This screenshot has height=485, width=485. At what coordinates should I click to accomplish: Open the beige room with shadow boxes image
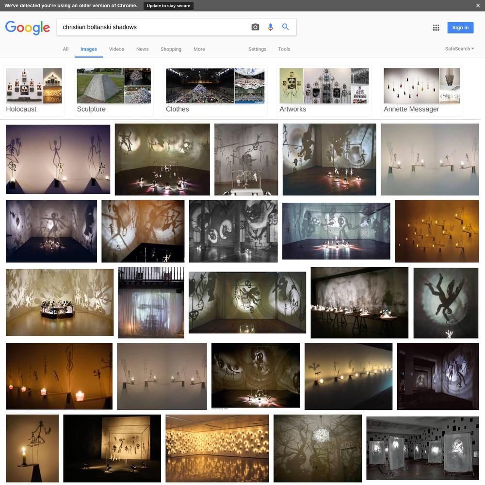60,303
